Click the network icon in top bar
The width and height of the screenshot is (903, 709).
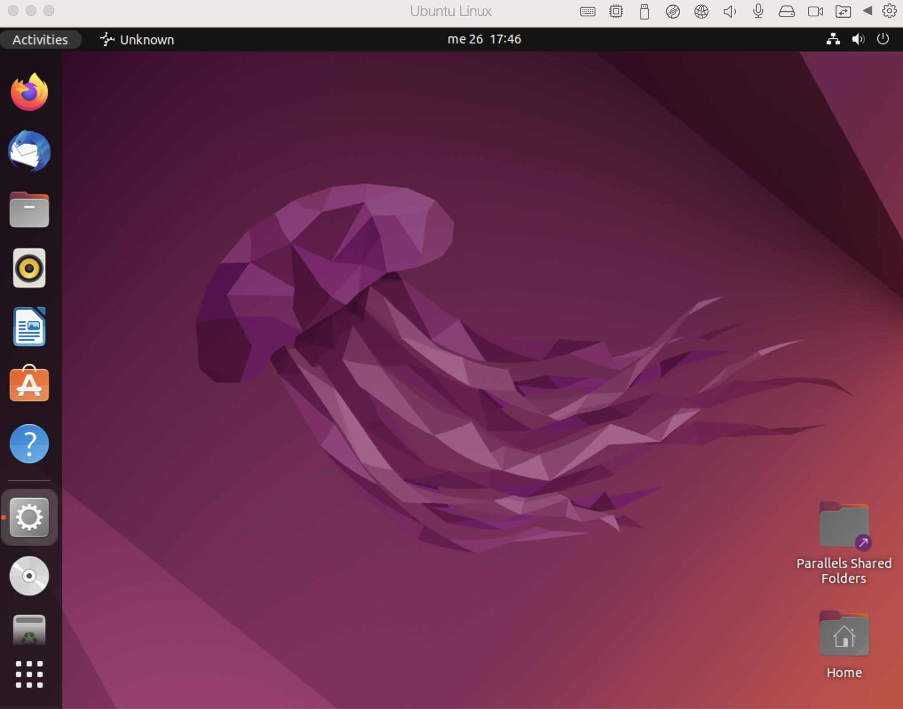833,39
